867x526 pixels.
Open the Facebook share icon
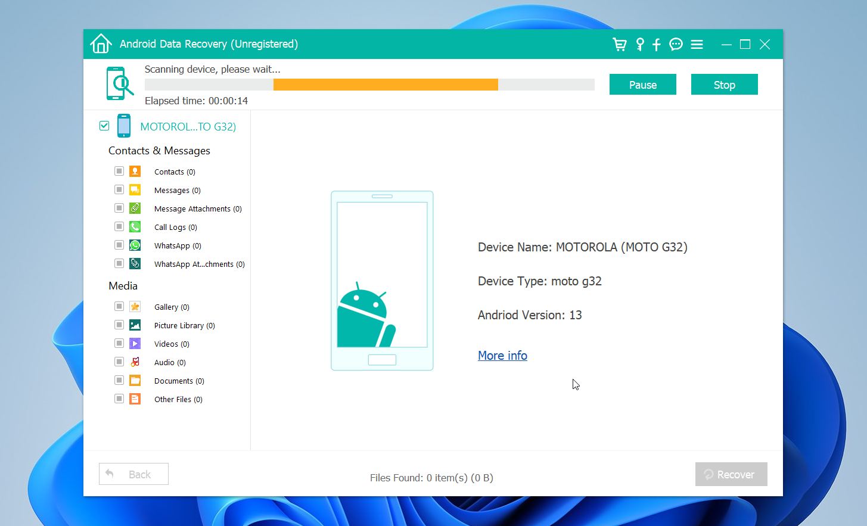(657, 44)
